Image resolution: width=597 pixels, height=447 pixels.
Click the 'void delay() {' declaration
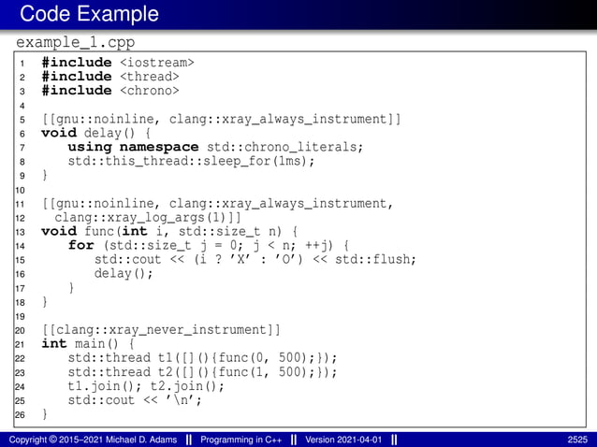pyautogui.click(x=96, y=133)
